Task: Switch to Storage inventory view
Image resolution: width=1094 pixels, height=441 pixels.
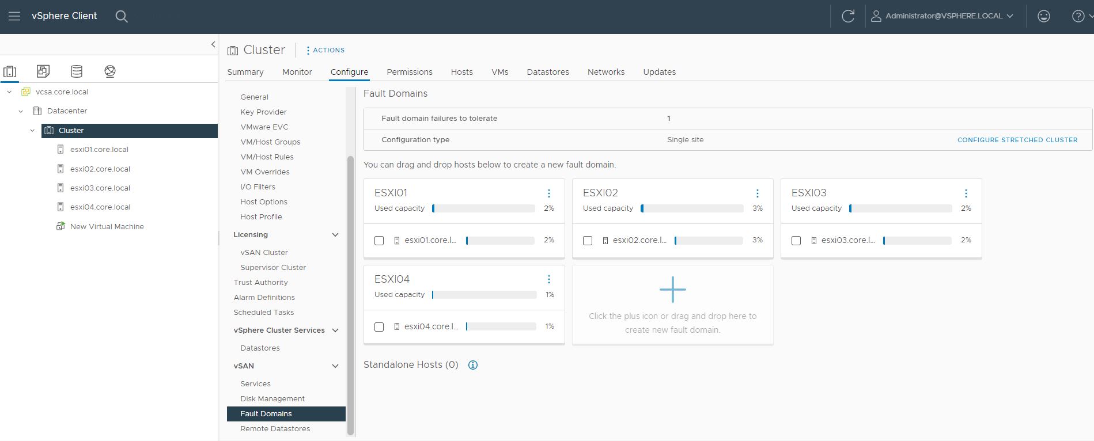Action: (77, 71)
